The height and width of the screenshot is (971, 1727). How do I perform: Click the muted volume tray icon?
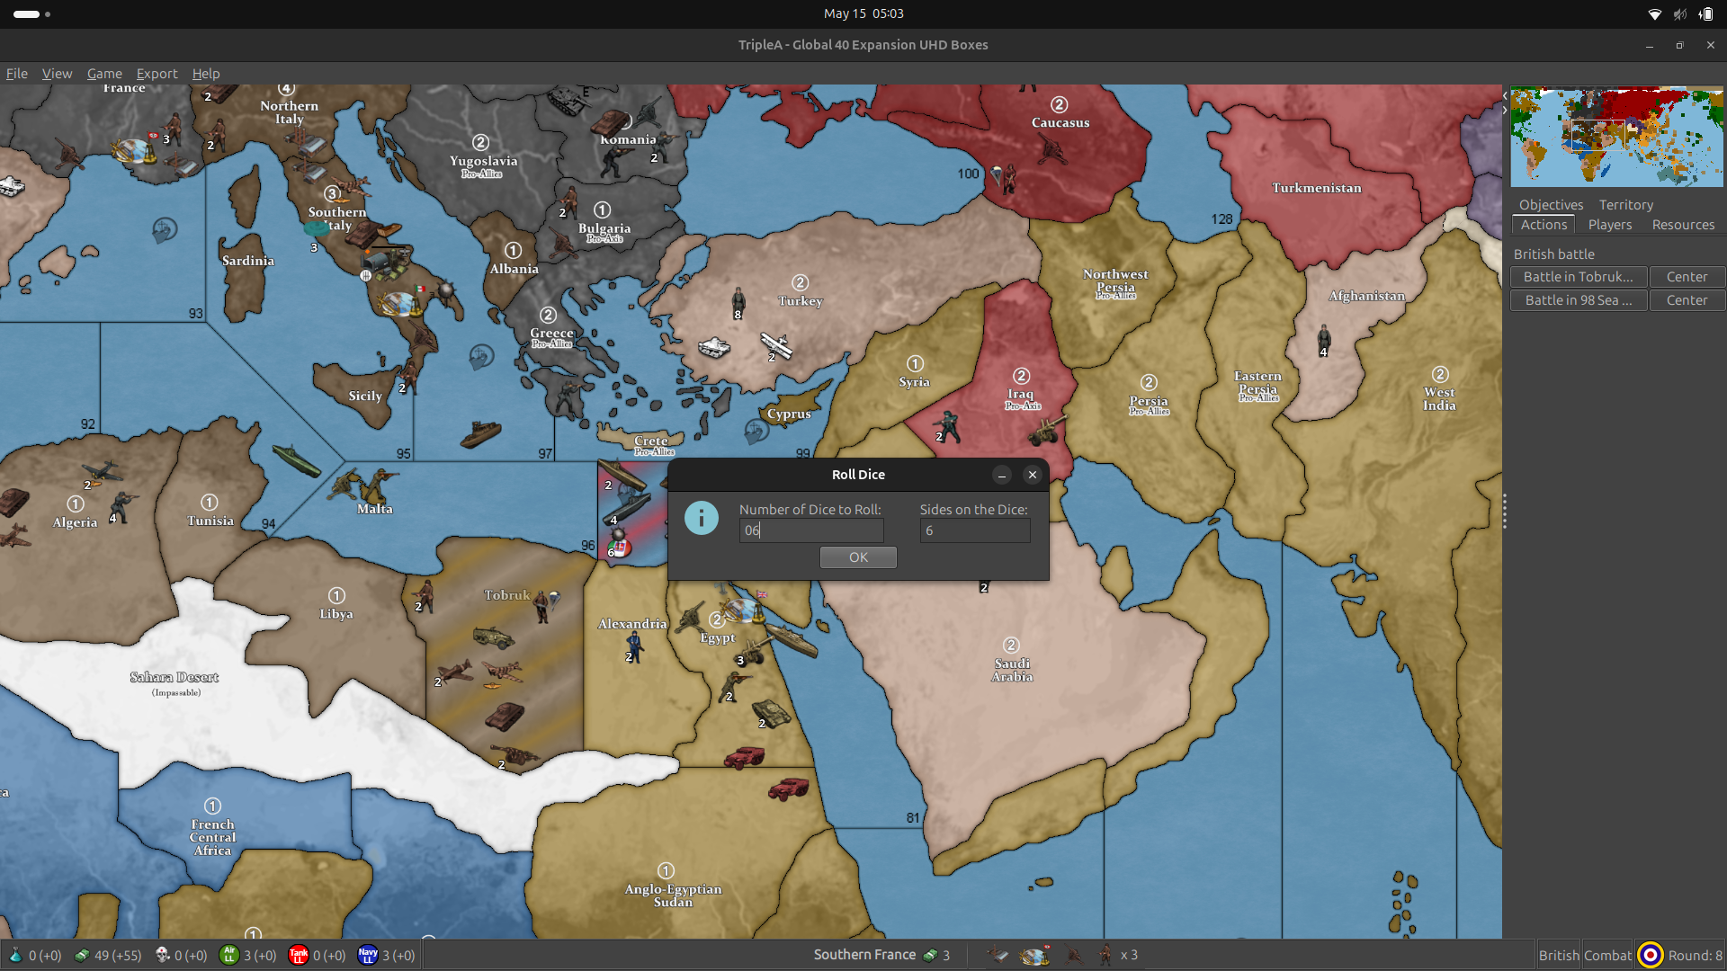(x=1679, y=13)
